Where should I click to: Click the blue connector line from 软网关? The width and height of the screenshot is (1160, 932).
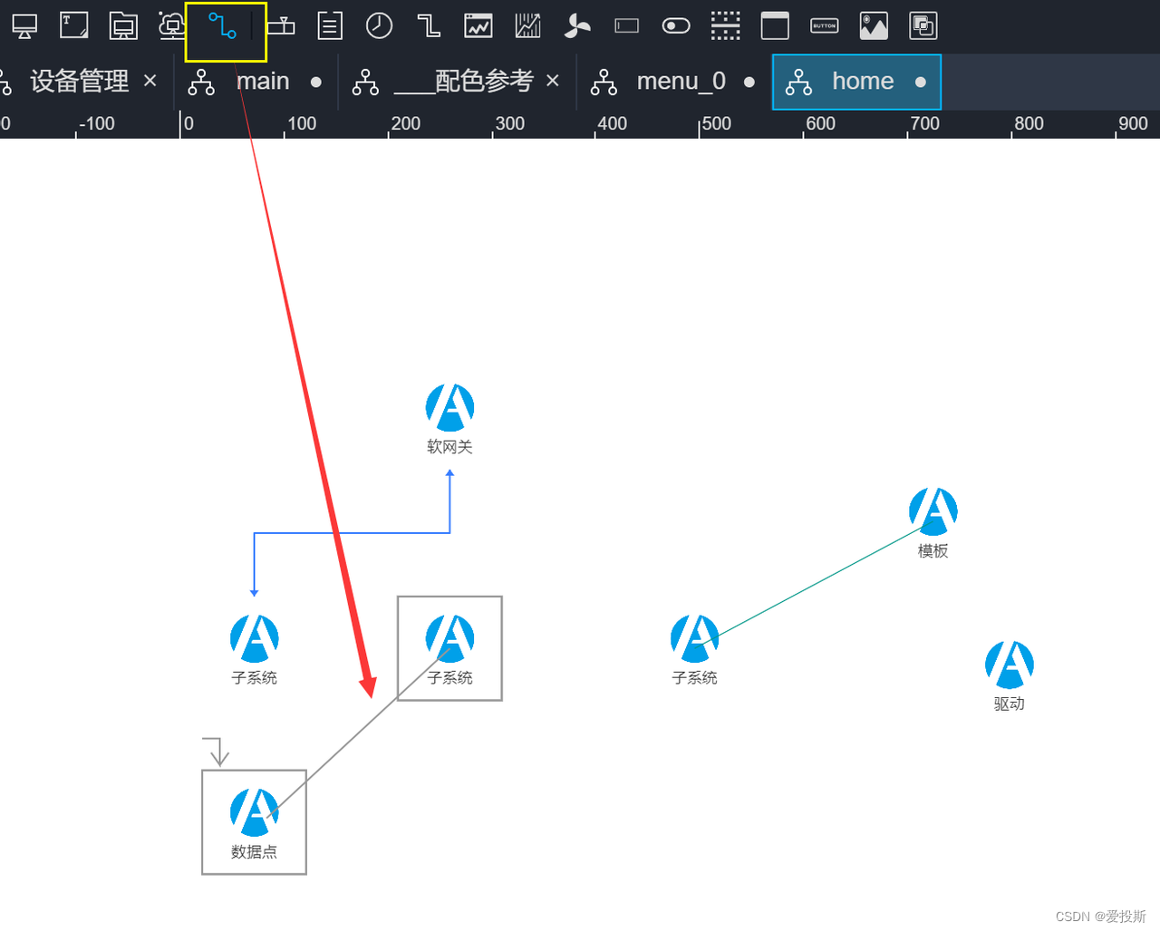tap(353, 533)
